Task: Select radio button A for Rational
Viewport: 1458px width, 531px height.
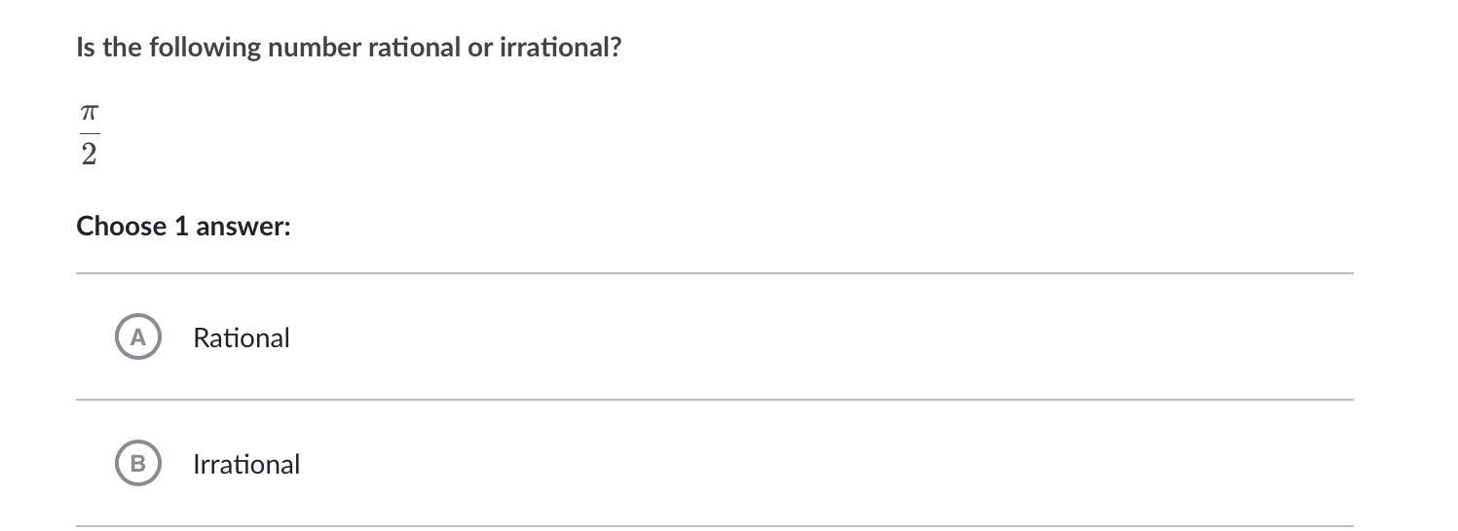Action: 137,337
